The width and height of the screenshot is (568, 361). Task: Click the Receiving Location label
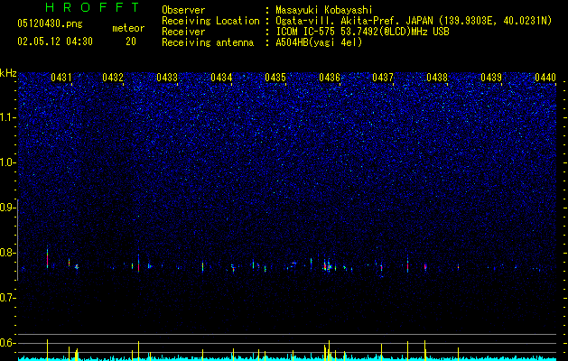(x=210, y=21)
